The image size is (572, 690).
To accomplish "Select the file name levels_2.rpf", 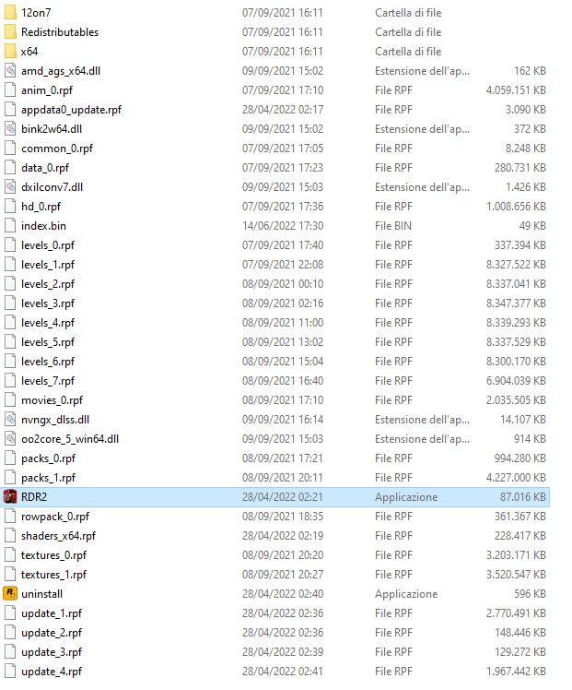I will pos(48,284).
